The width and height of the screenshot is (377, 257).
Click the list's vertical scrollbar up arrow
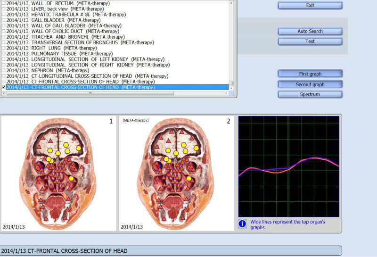click(x=231, y=2)
